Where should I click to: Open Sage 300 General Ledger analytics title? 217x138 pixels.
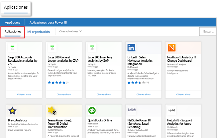(x=63, y=59)
